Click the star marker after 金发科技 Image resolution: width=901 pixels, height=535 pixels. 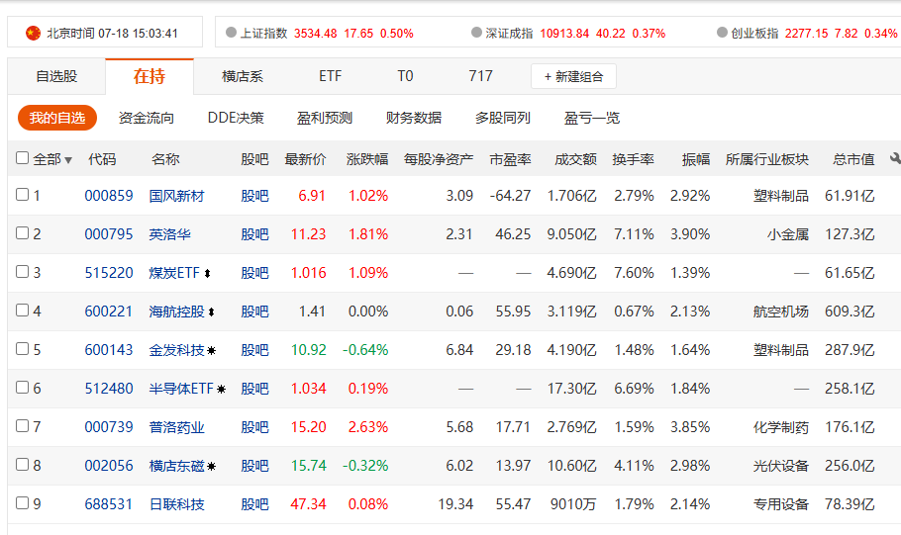click(x=212, y=351)
